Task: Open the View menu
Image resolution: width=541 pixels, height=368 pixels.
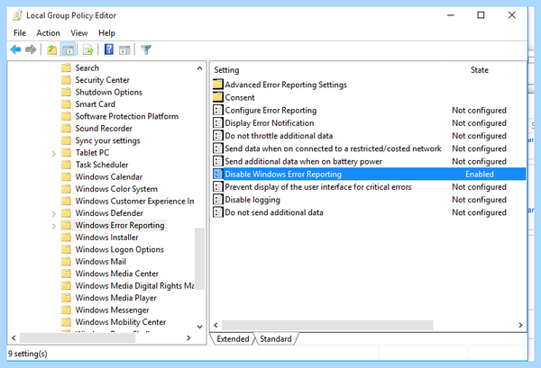Action: [79, 33]
